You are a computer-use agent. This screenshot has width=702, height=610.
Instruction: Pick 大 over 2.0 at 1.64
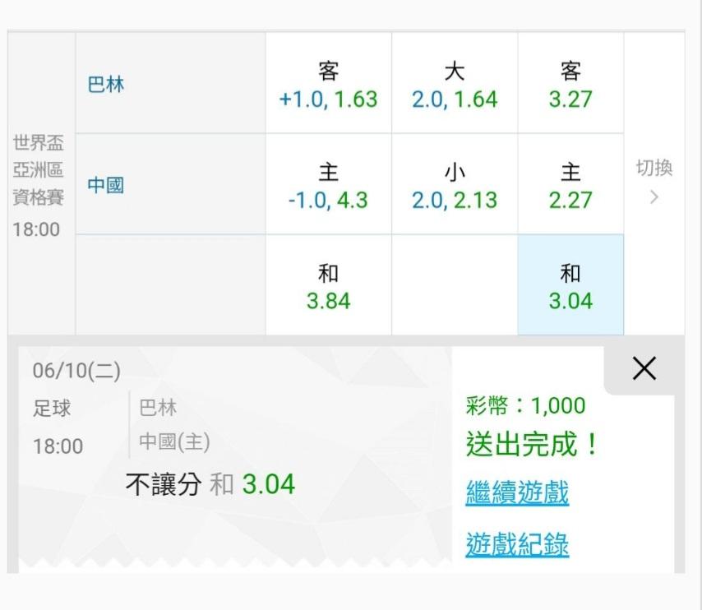455,85
